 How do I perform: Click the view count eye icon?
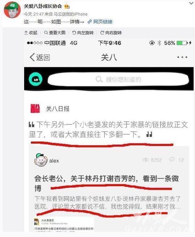click(145, 160)
